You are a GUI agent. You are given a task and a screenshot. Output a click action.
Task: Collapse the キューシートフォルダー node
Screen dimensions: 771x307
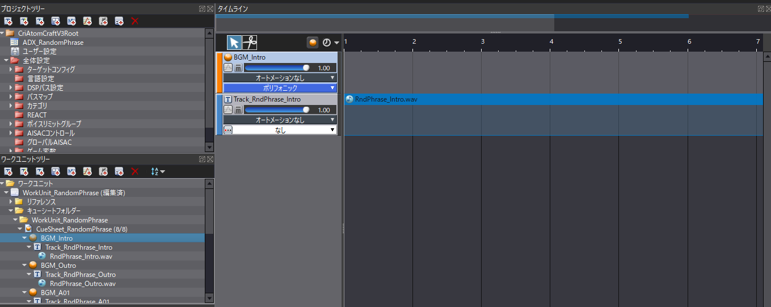tap(11, 211)
